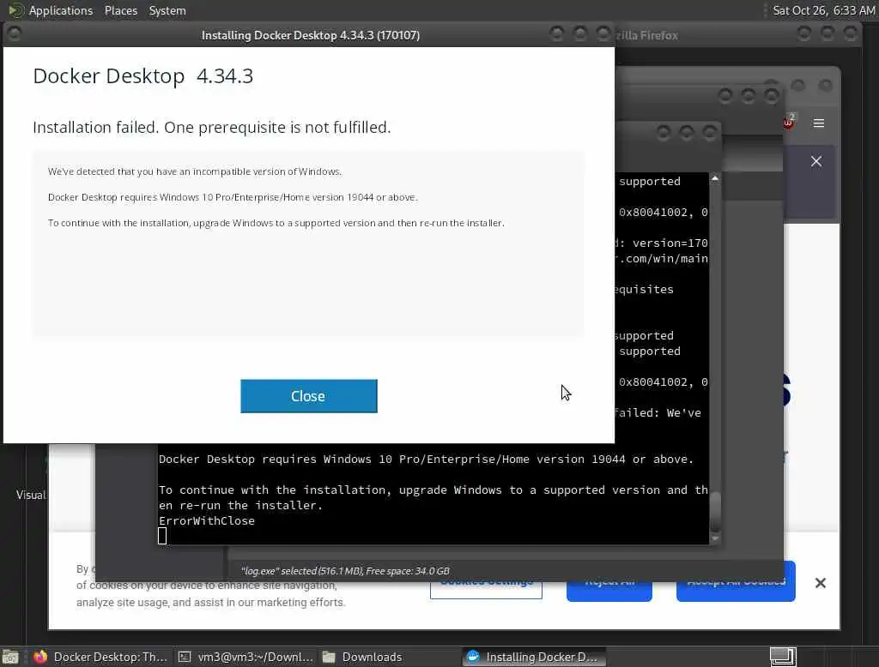Click 'Docker Desktop 4.34.3' title text

(143, 76)
